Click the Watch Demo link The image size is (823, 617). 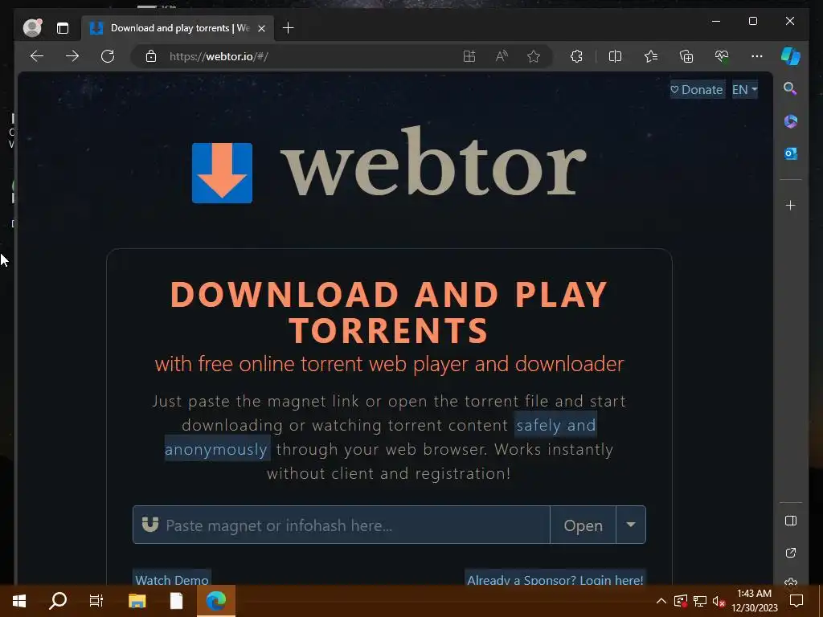click(x=172, y=578)
